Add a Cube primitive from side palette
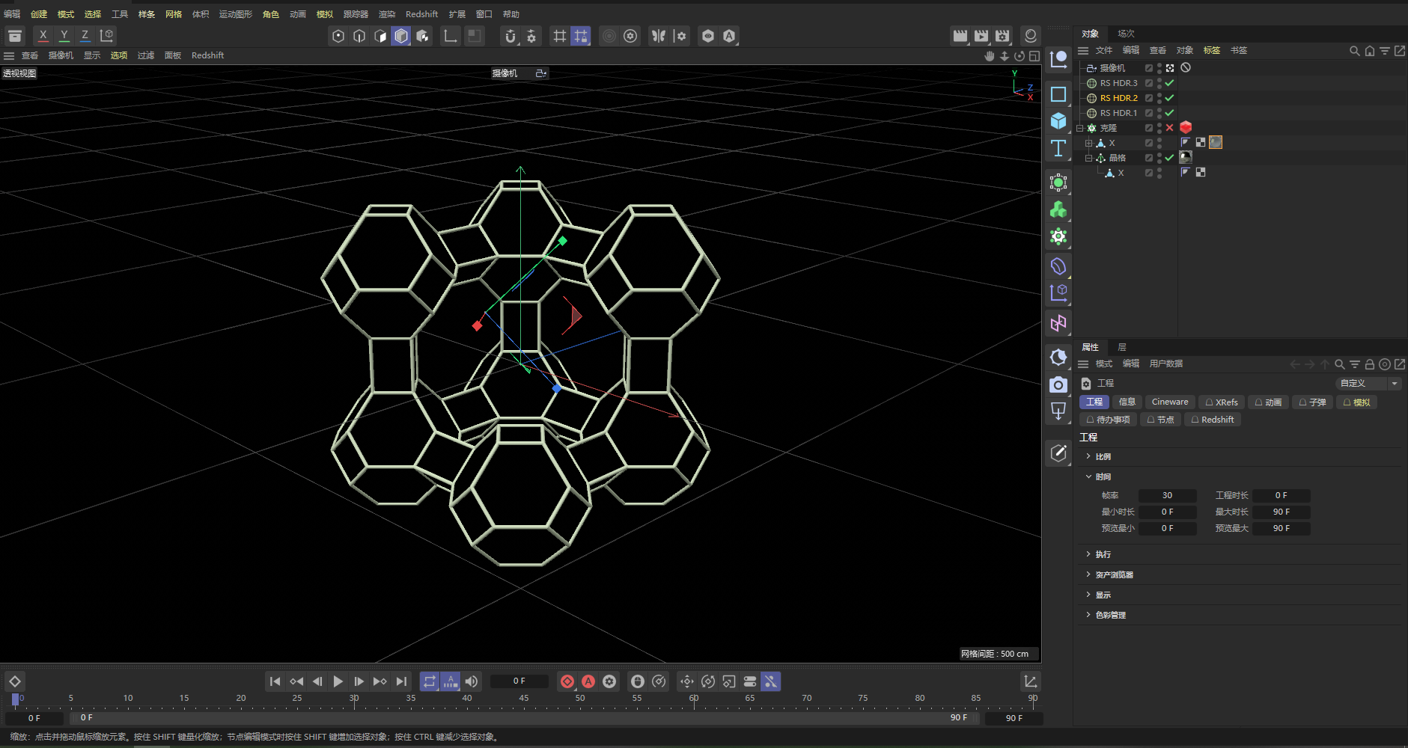The width and height of the screenshot is (1408, 748). click(1058, 120)
